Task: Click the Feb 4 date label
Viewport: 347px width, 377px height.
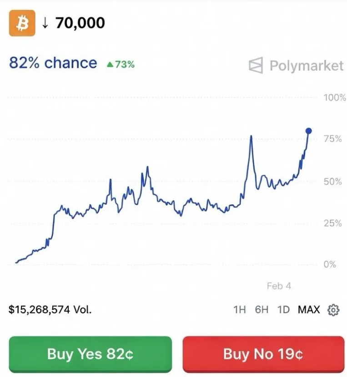Action: [x=279, y=286]
